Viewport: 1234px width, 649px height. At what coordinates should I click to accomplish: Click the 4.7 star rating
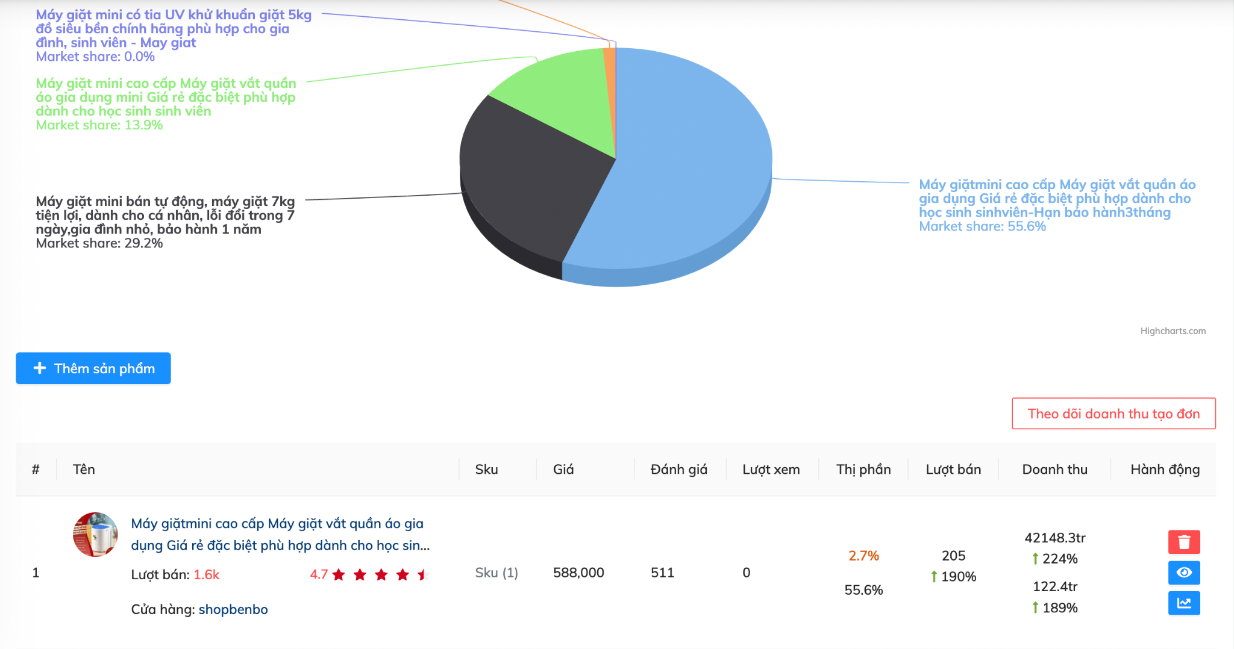pos(368,575)
